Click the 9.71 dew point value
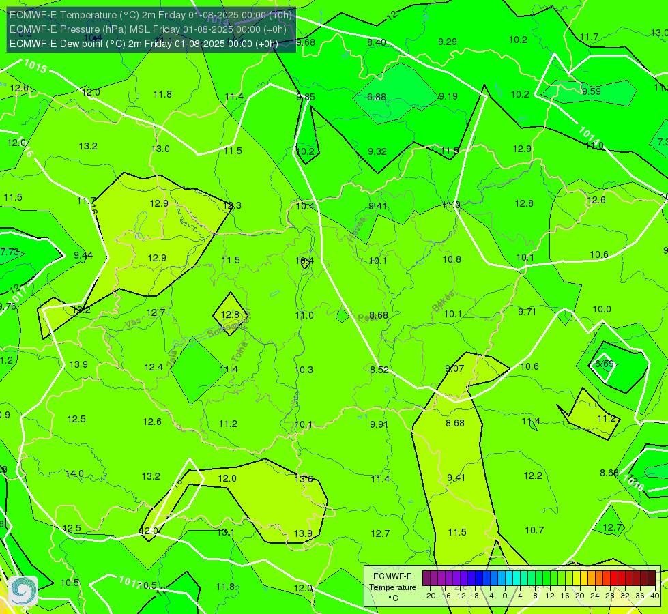The width and height of the screenshot is (668, 614). (527, 312)
